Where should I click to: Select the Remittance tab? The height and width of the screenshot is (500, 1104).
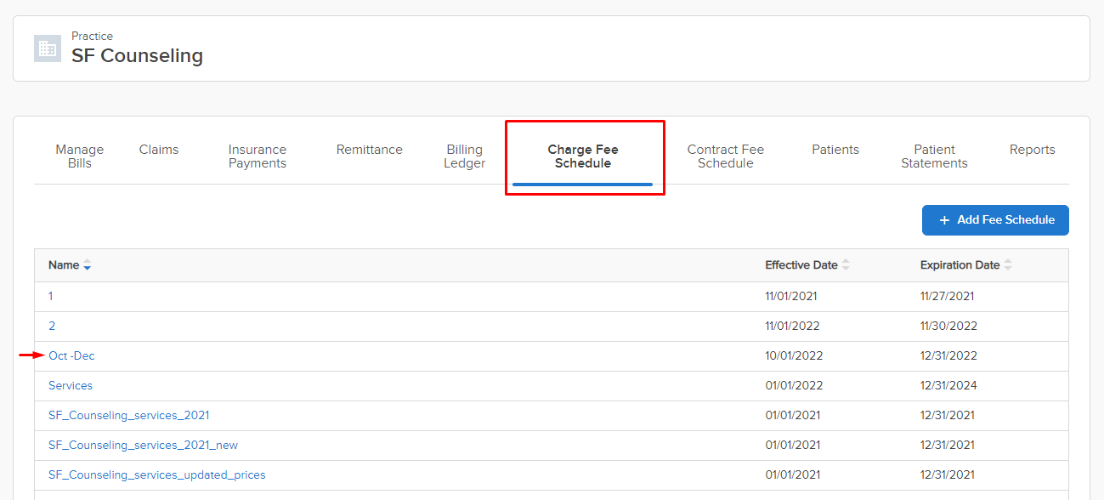click(x=370, y=150)
